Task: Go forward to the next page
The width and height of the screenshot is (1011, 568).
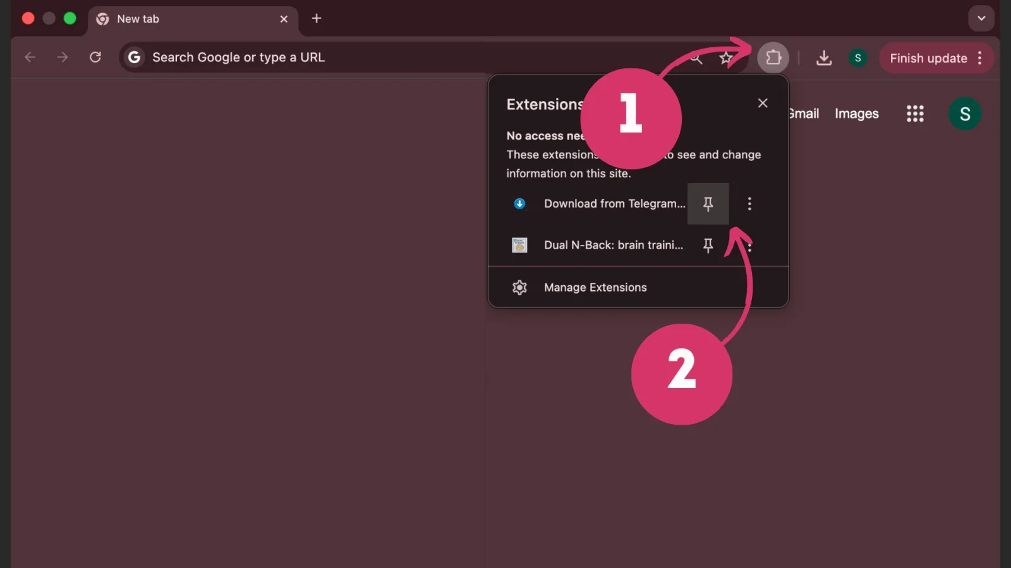Action: (x=63, y=57)
